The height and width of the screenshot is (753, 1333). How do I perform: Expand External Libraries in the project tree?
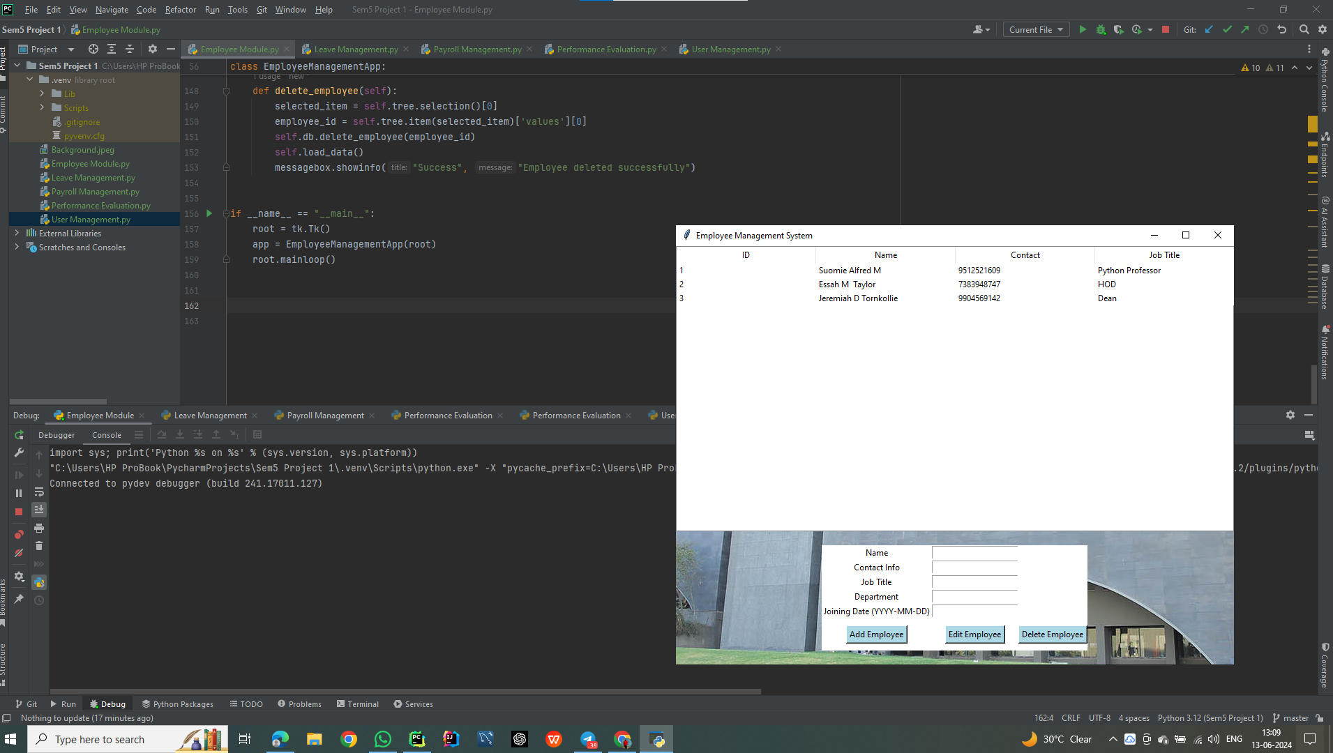click(x=17, y=233)
